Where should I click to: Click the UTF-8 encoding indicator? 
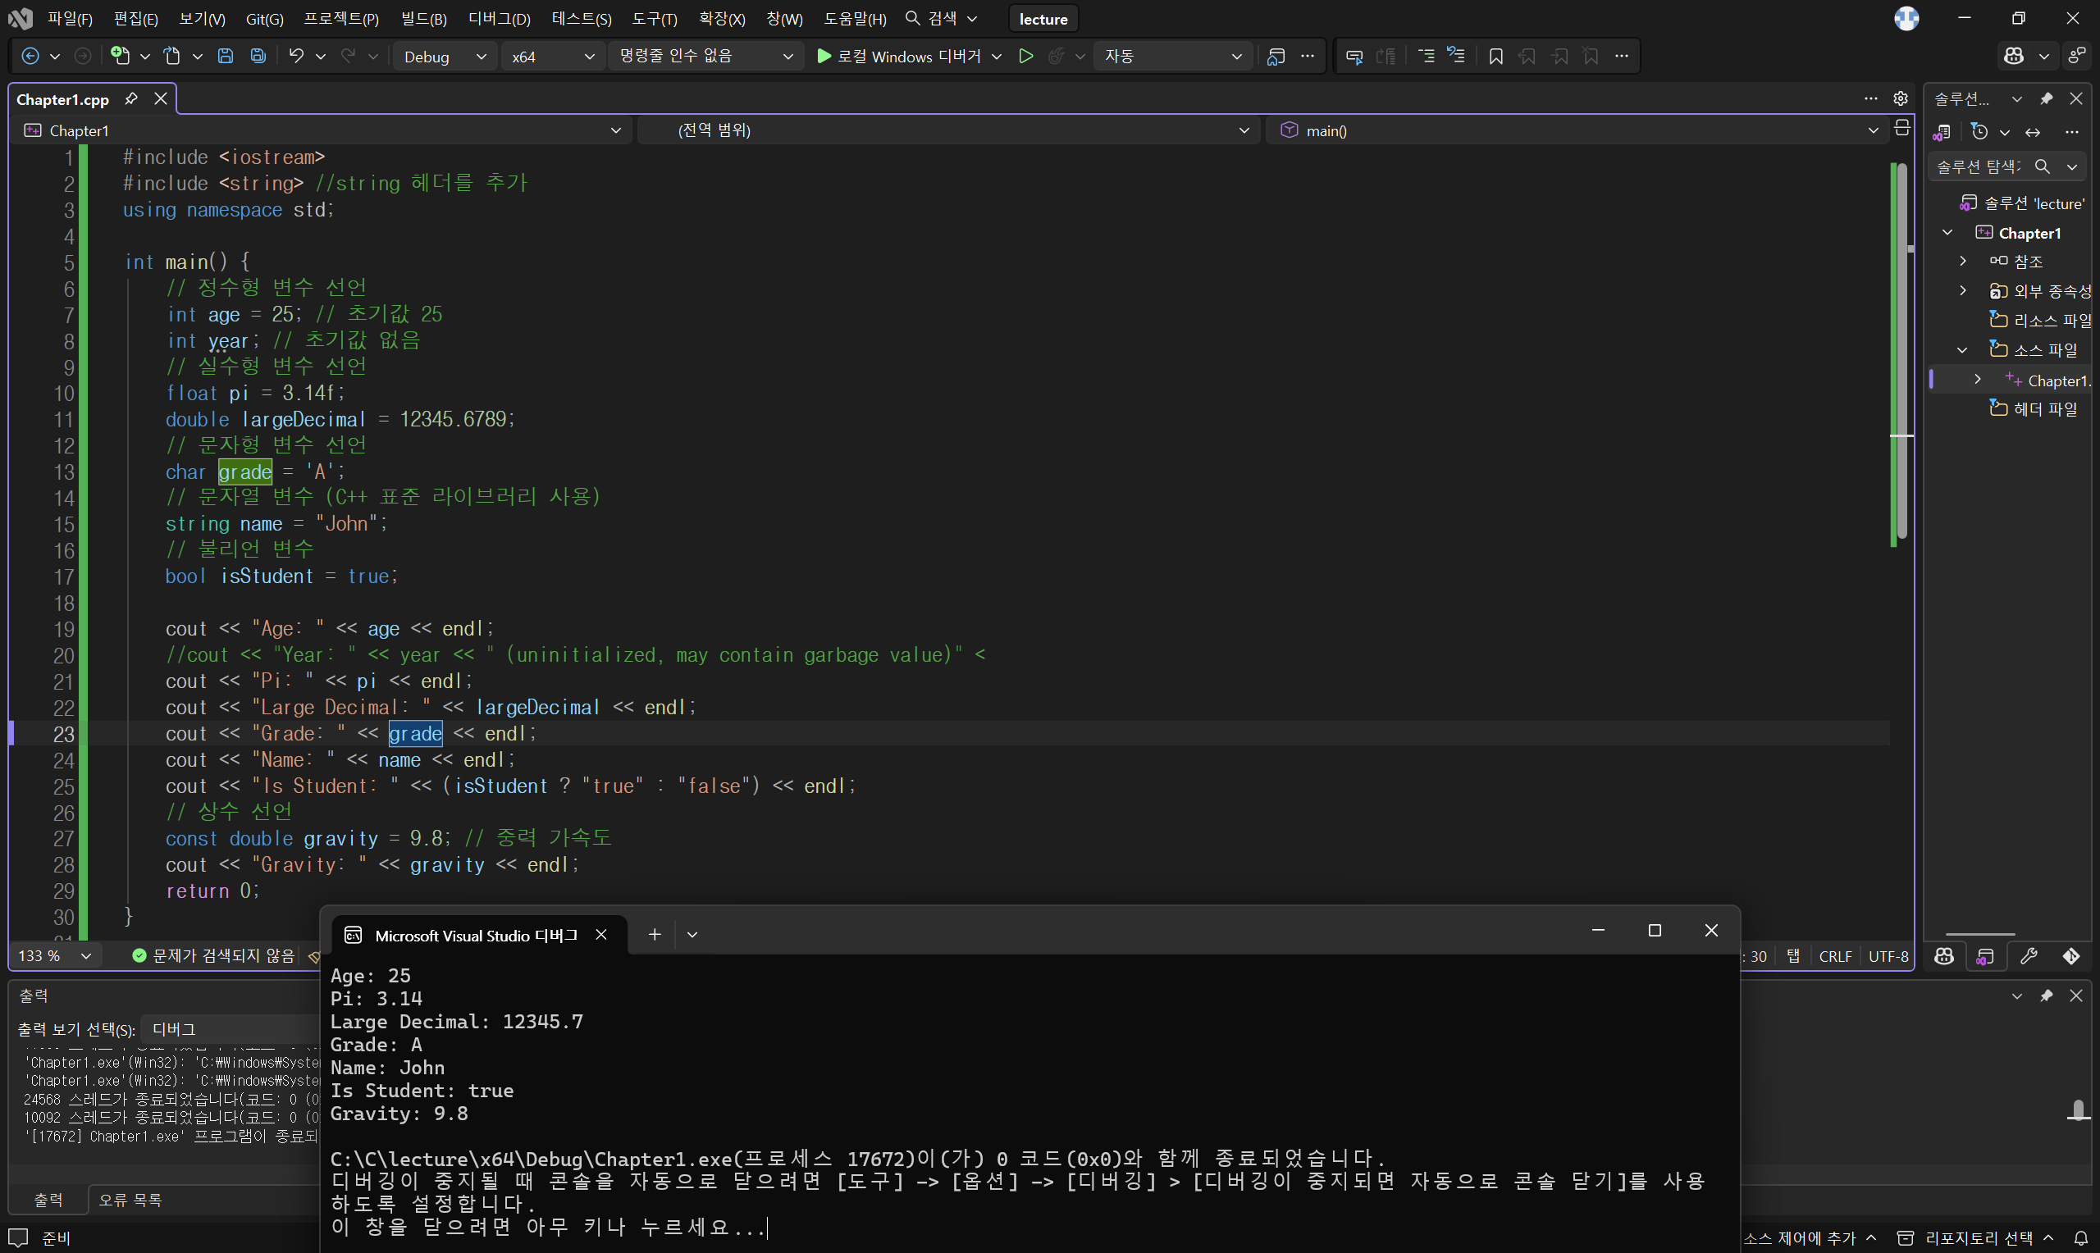tap(1888, 956)
